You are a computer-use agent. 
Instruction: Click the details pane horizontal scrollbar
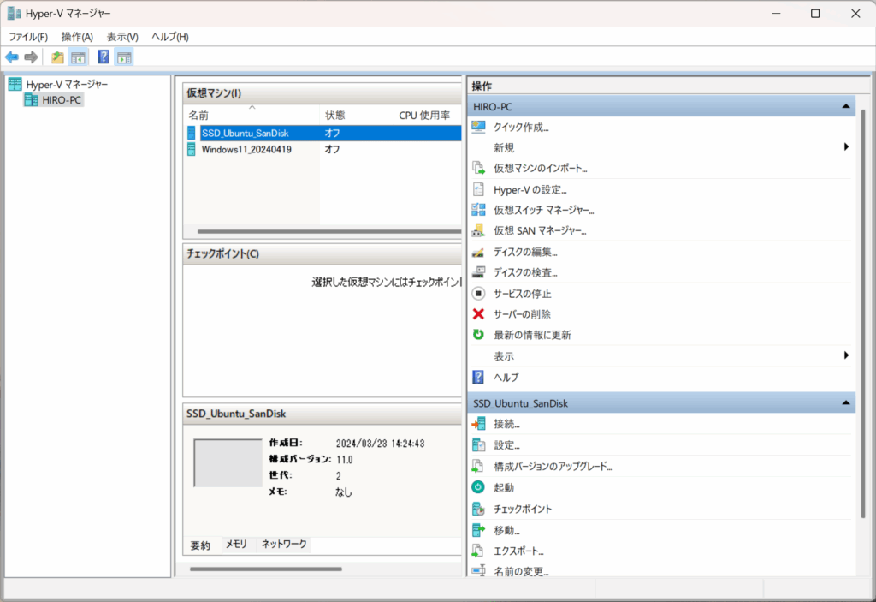[266, 569]
